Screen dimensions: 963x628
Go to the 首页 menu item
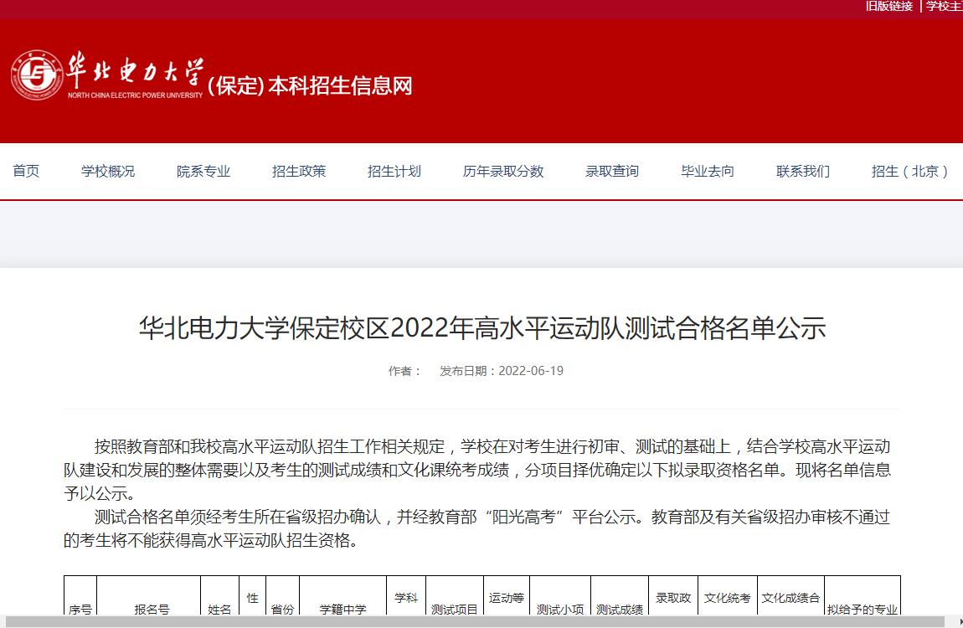tap(27, 172)
